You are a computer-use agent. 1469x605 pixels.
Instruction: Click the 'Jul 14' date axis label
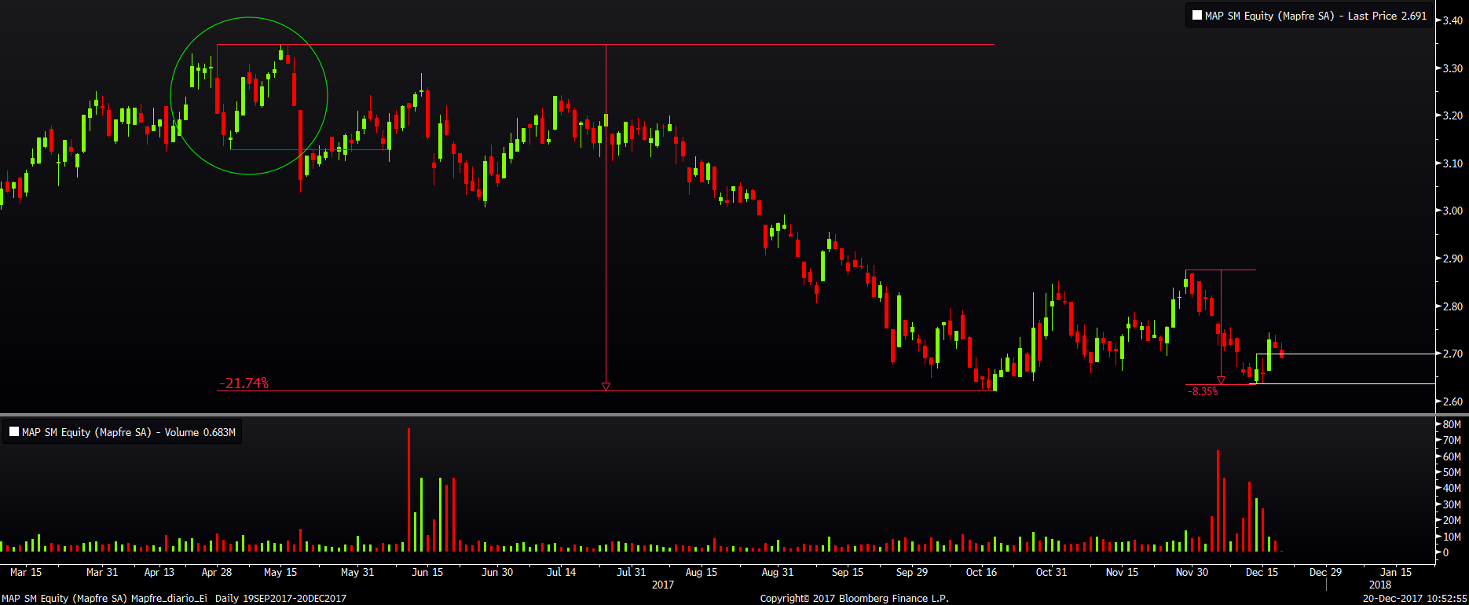pos(562,572)
